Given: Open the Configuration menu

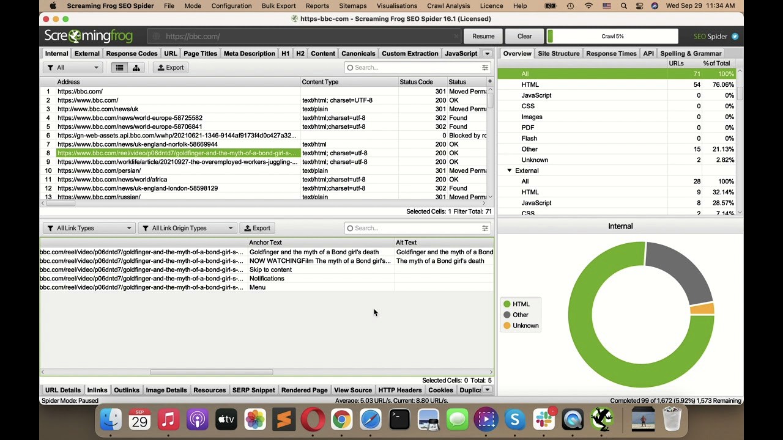Looking at the screenshot, I should point(231,5).
